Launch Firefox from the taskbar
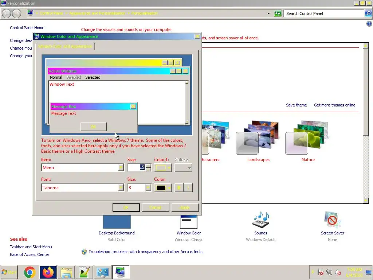Screen dimensions: 373x280 click(x=48, y=272)
